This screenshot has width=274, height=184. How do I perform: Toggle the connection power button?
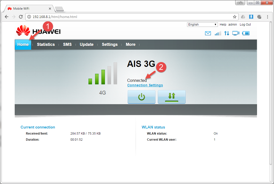pyautogui.click(x=141, y=97)
